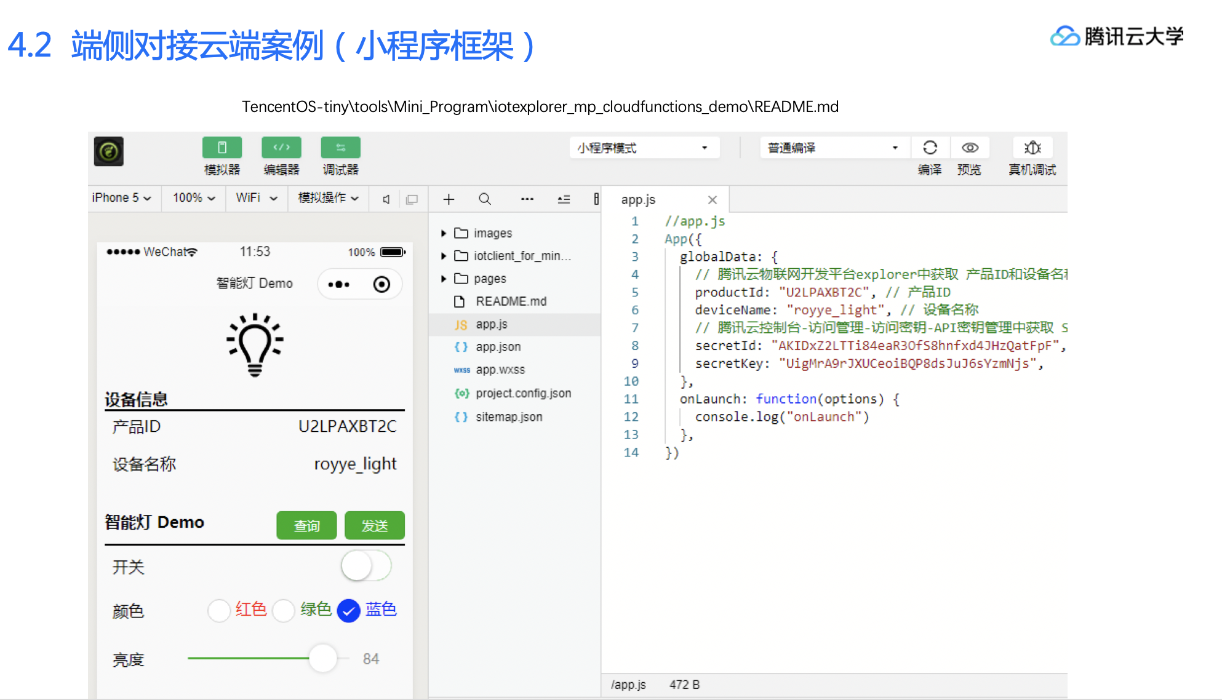
Task: Click the plus icon to add file
Action: pyautogui.click(x=449, y=199)
